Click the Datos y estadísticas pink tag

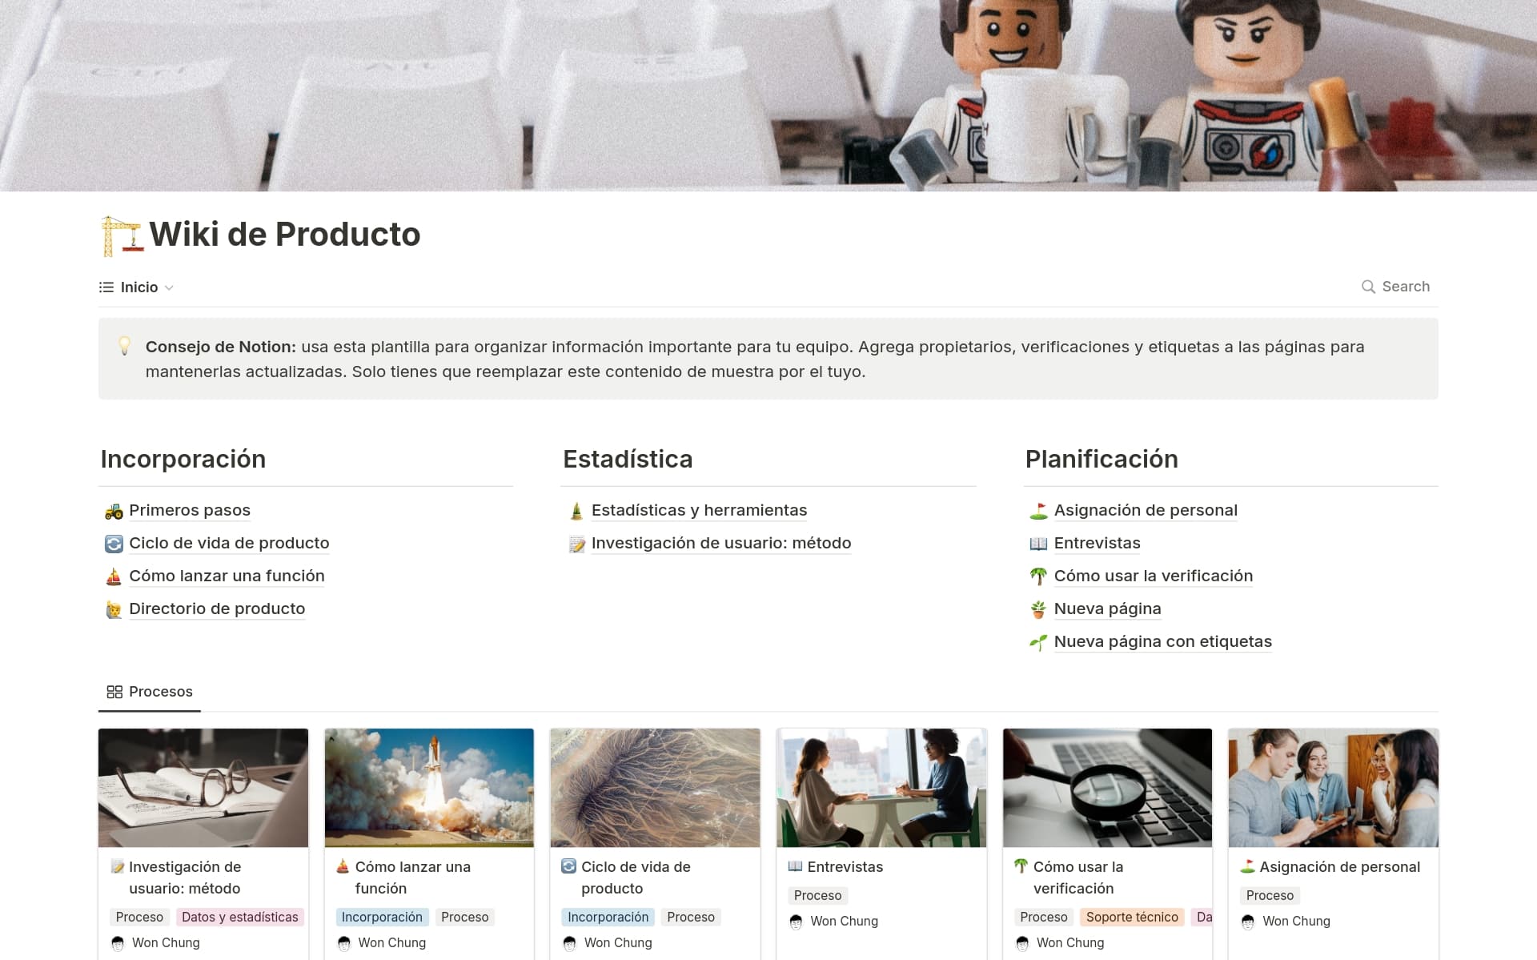239,918
